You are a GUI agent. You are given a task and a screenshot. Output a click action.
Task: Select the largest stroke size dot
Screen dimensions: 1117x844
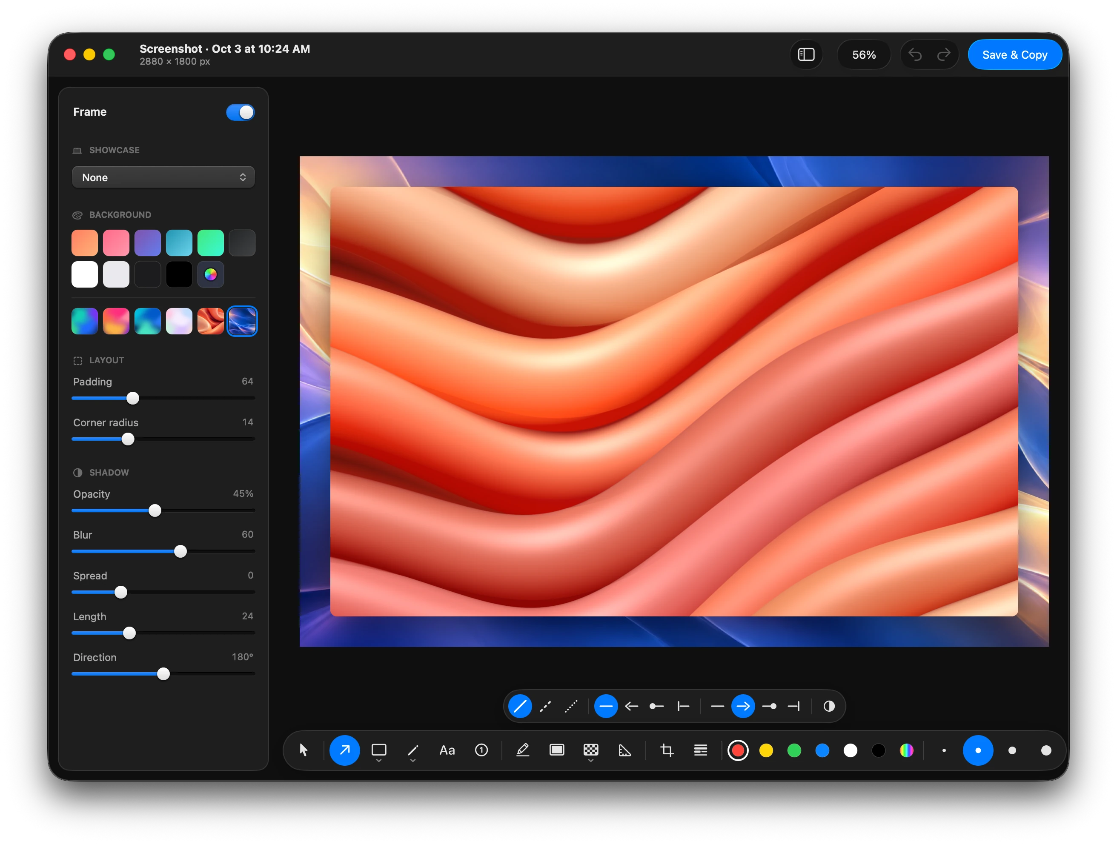coord(1046,750)
